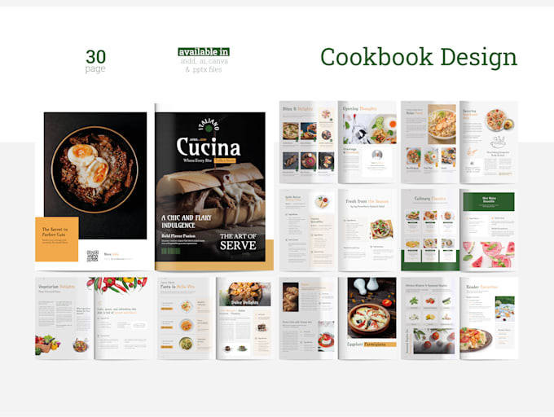Screen dimensions: 554x417
Task: Click the QR code on the back cover
Action: click(x=93, y=256)
